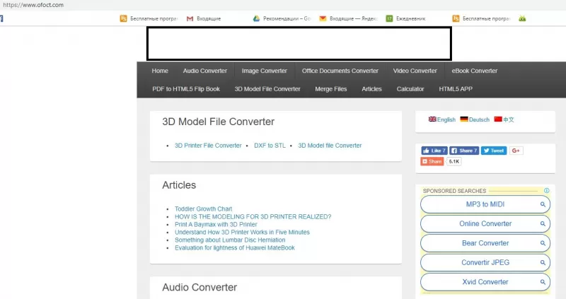Open the Google Drive Рекомендации bookmark
This screenshot has width=566, height=299.
pyautogui.click(x=282, y=18)
